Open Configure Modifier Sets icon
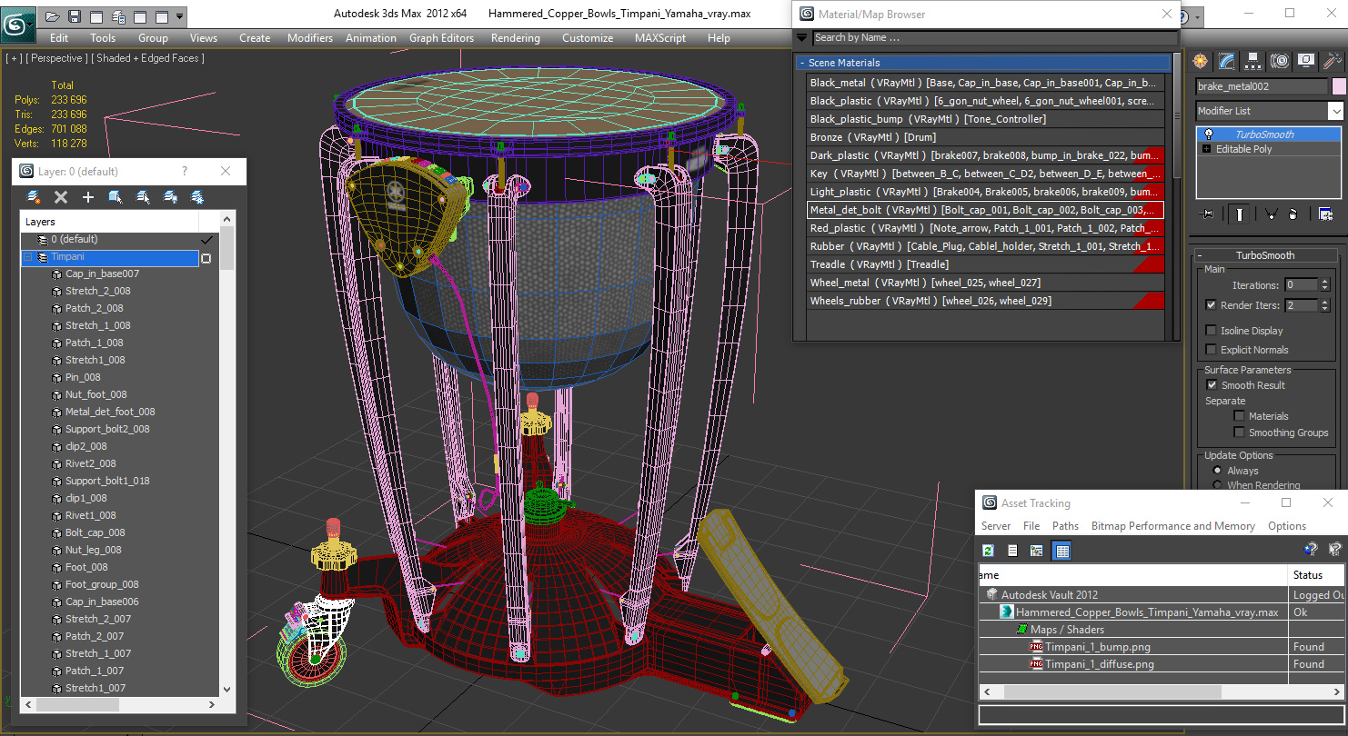This screenshot has height=736, width=1348. pyautogui.click(x=1325, y=214)
